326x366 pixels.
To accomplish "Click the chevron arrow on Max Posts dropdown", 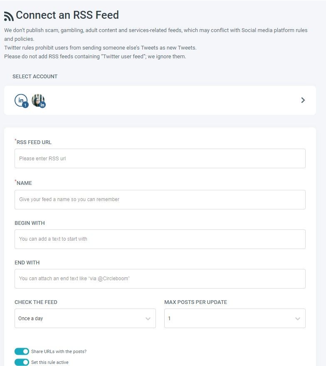I will click(x=297, y=318).
